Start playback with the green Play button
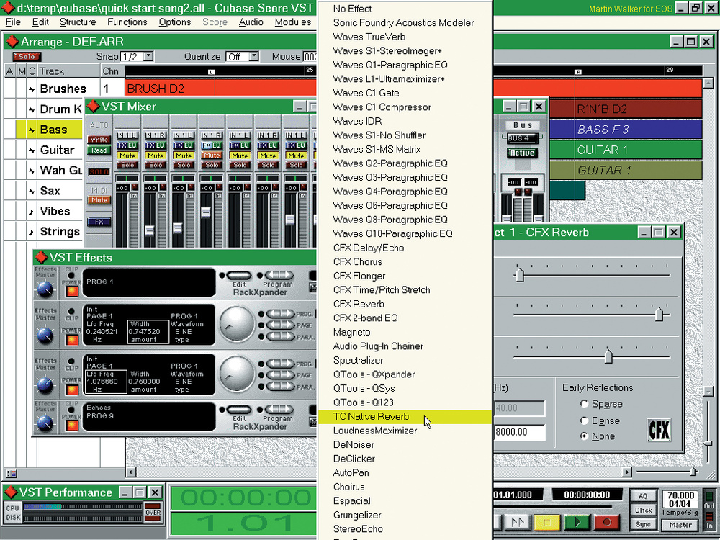The height and width of the screenshot is (540, 720). pos(576,522)
